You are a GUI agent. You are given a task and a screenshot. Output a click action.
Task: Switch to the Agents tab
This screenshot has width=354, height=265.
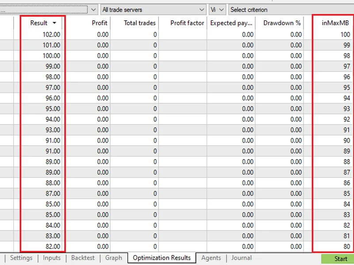pyautogui.click(x=211, y=258)
